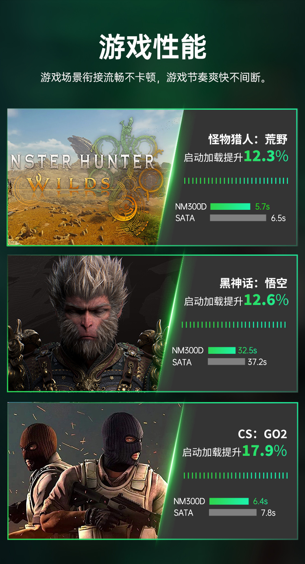Click the green tick-mark divider under 12.3%
The width and height of the screenshot is (305, 564).
click(x=236, y=181)
